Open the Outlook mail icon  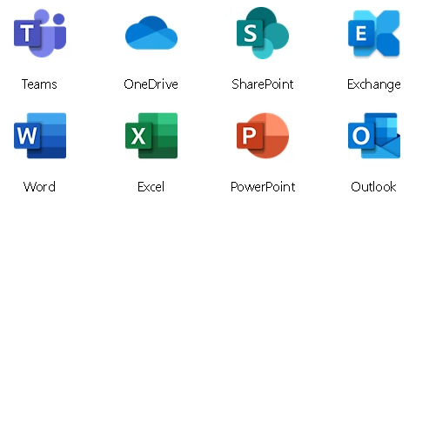374,136
